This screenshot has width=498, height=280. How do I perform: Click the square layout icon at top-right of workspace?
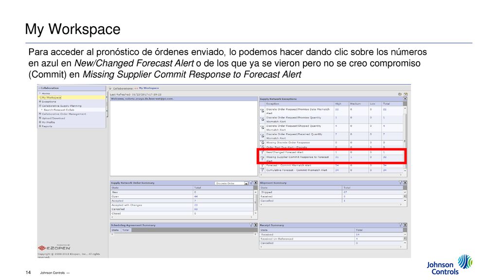pos(405,94)
